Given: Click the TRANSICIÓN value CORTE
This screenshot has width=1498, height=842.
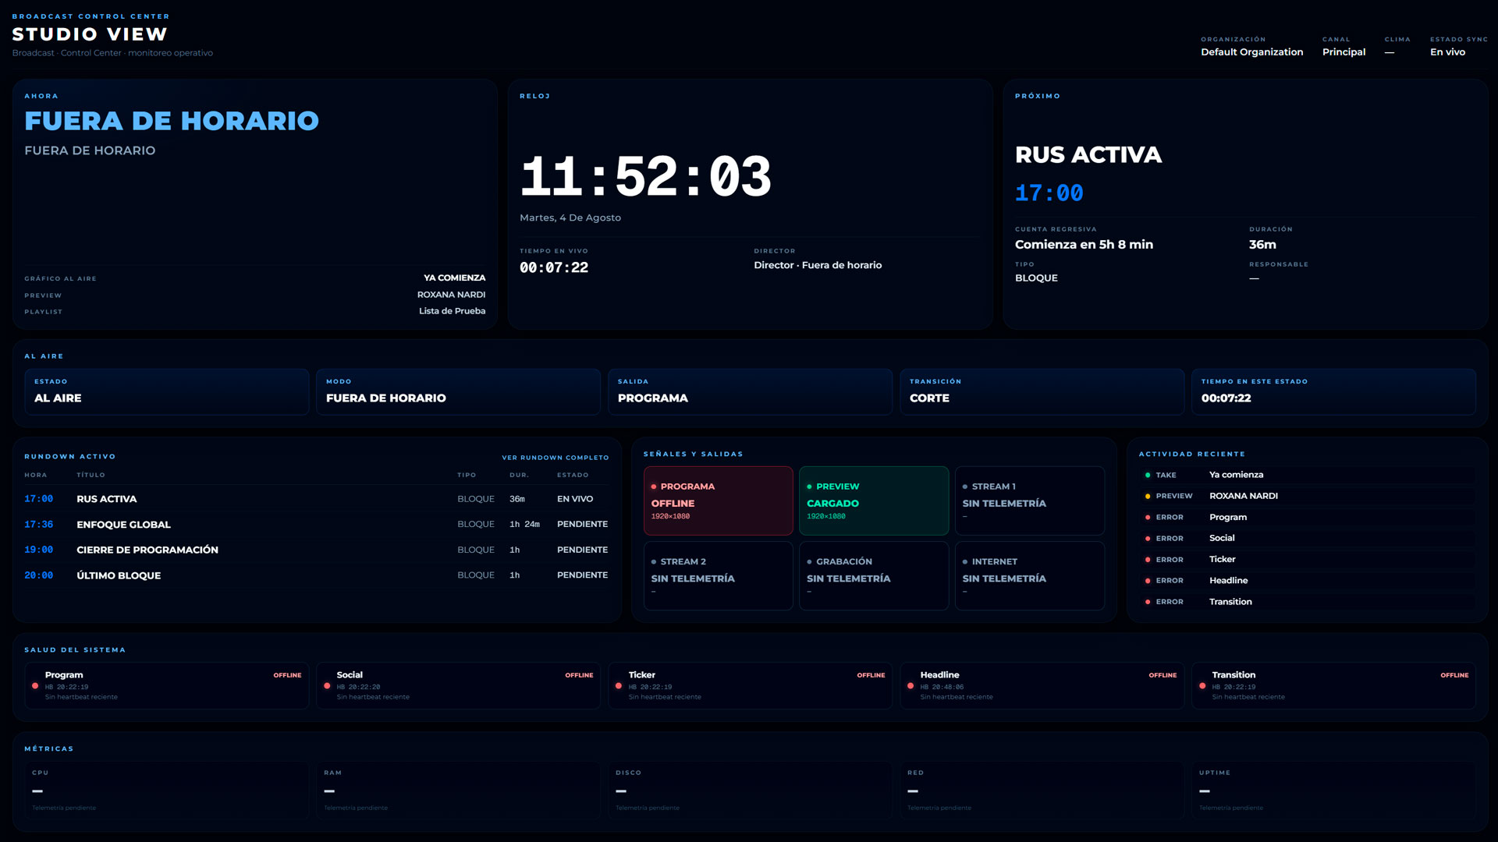Looking at the screenshot, I should click(929, 398).
